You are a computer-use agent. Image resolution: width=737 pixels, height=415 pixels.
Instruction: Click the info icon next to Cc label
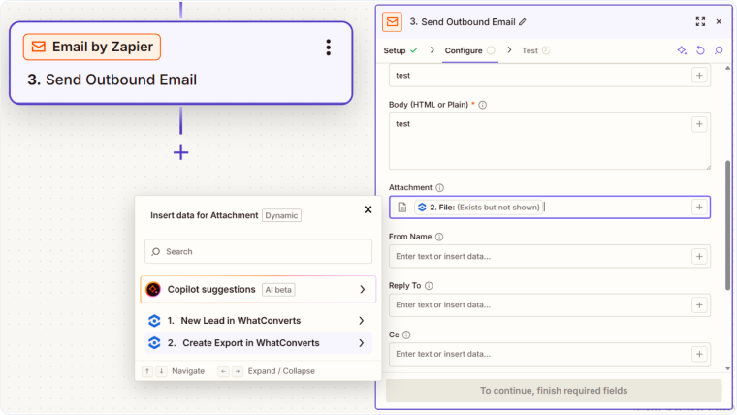point(406,335)
